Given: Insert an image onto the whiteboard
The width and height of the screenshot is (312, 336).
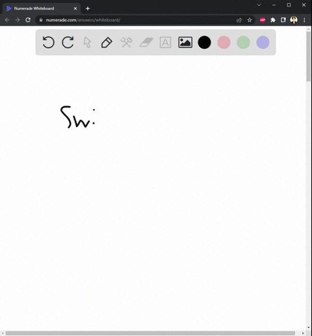Looking at the screenshot, I should pyautogui.click(x=185, y=42).
